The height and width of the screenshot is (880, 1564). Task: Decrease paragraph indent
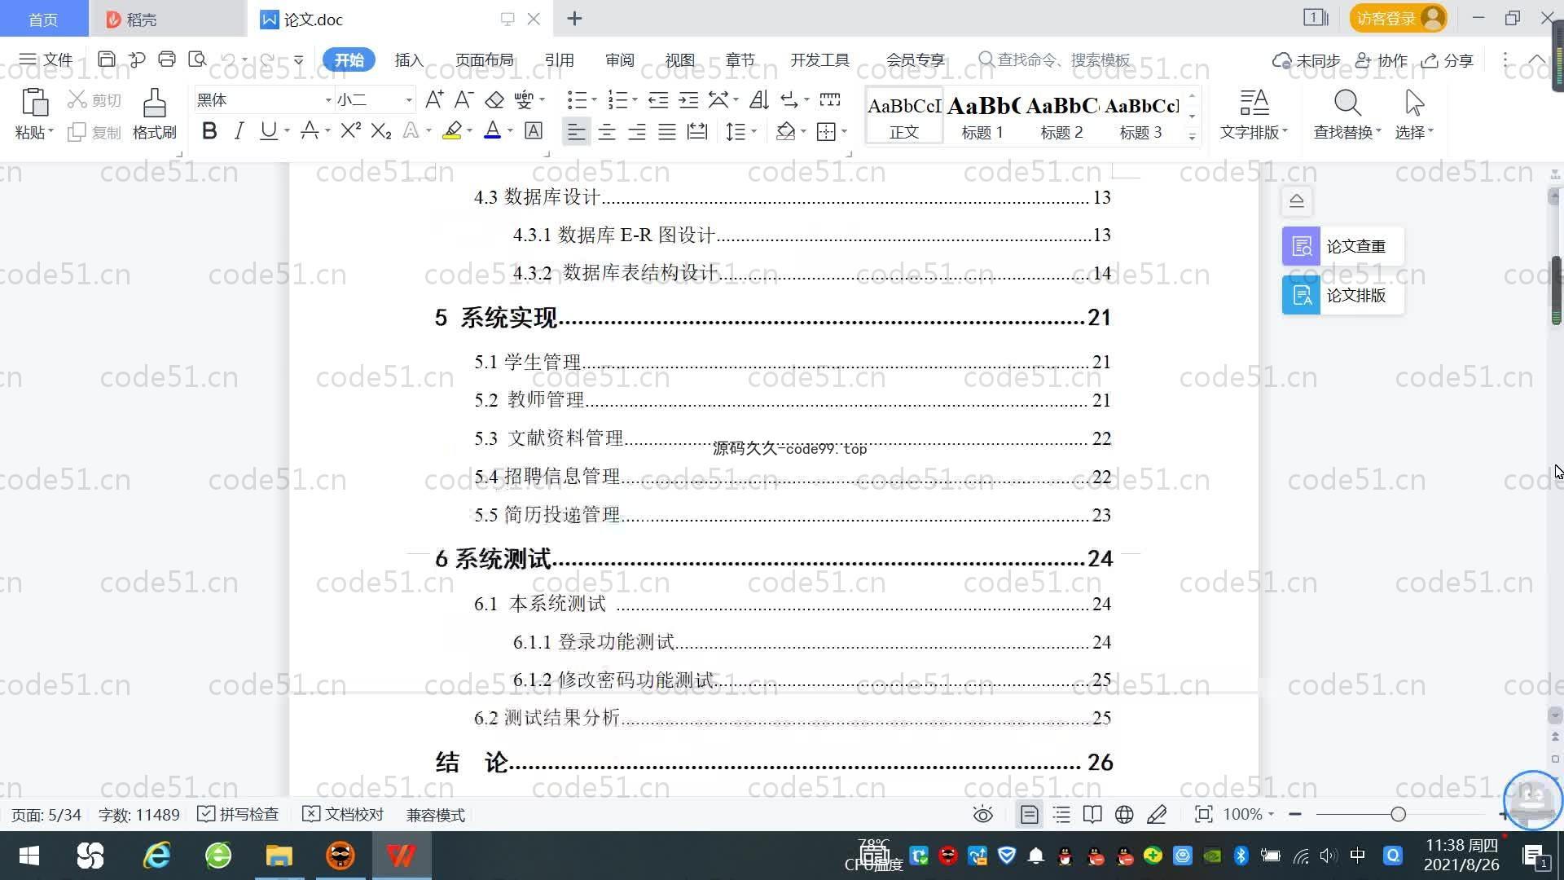click(x=658, y=99)
